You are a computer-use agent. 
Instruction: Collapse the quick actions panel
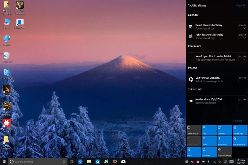239,120
